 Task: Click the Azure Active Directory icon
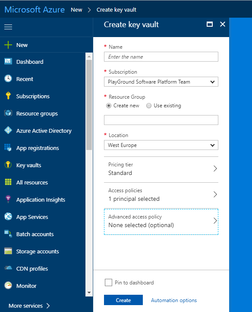pos(8,130)
